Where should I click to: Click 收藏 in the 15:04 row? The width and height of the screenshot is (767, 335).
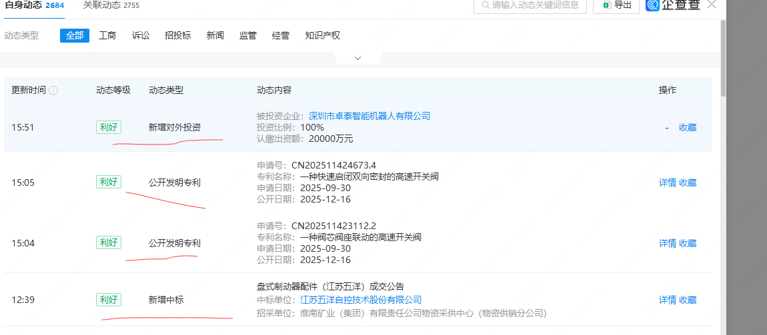[x=688, y=243]
